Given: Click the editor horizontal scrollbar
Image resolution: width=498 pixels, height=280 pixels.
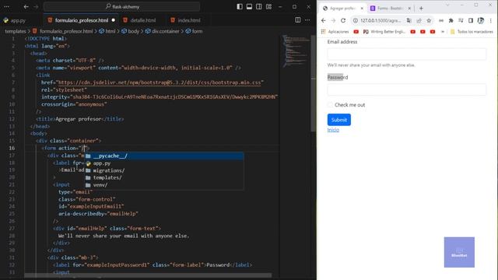Looking at the screenshot, I should point(148,275).
